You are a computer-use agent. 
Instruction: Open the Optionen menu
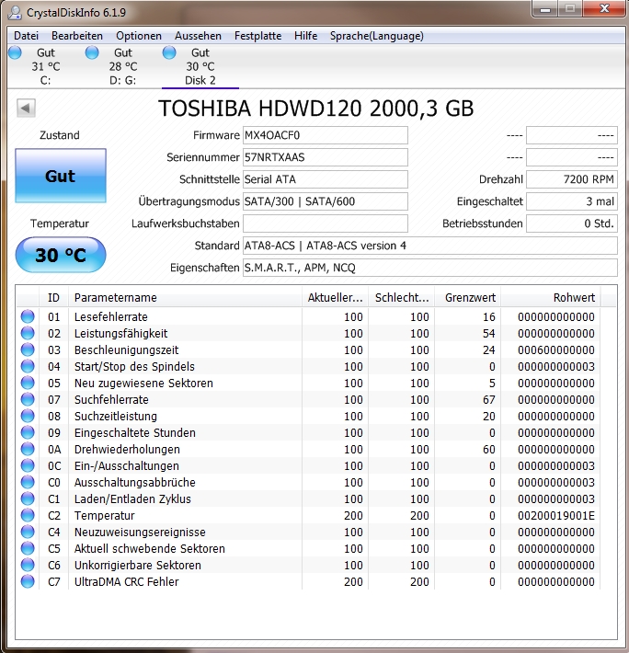(139, 36)
